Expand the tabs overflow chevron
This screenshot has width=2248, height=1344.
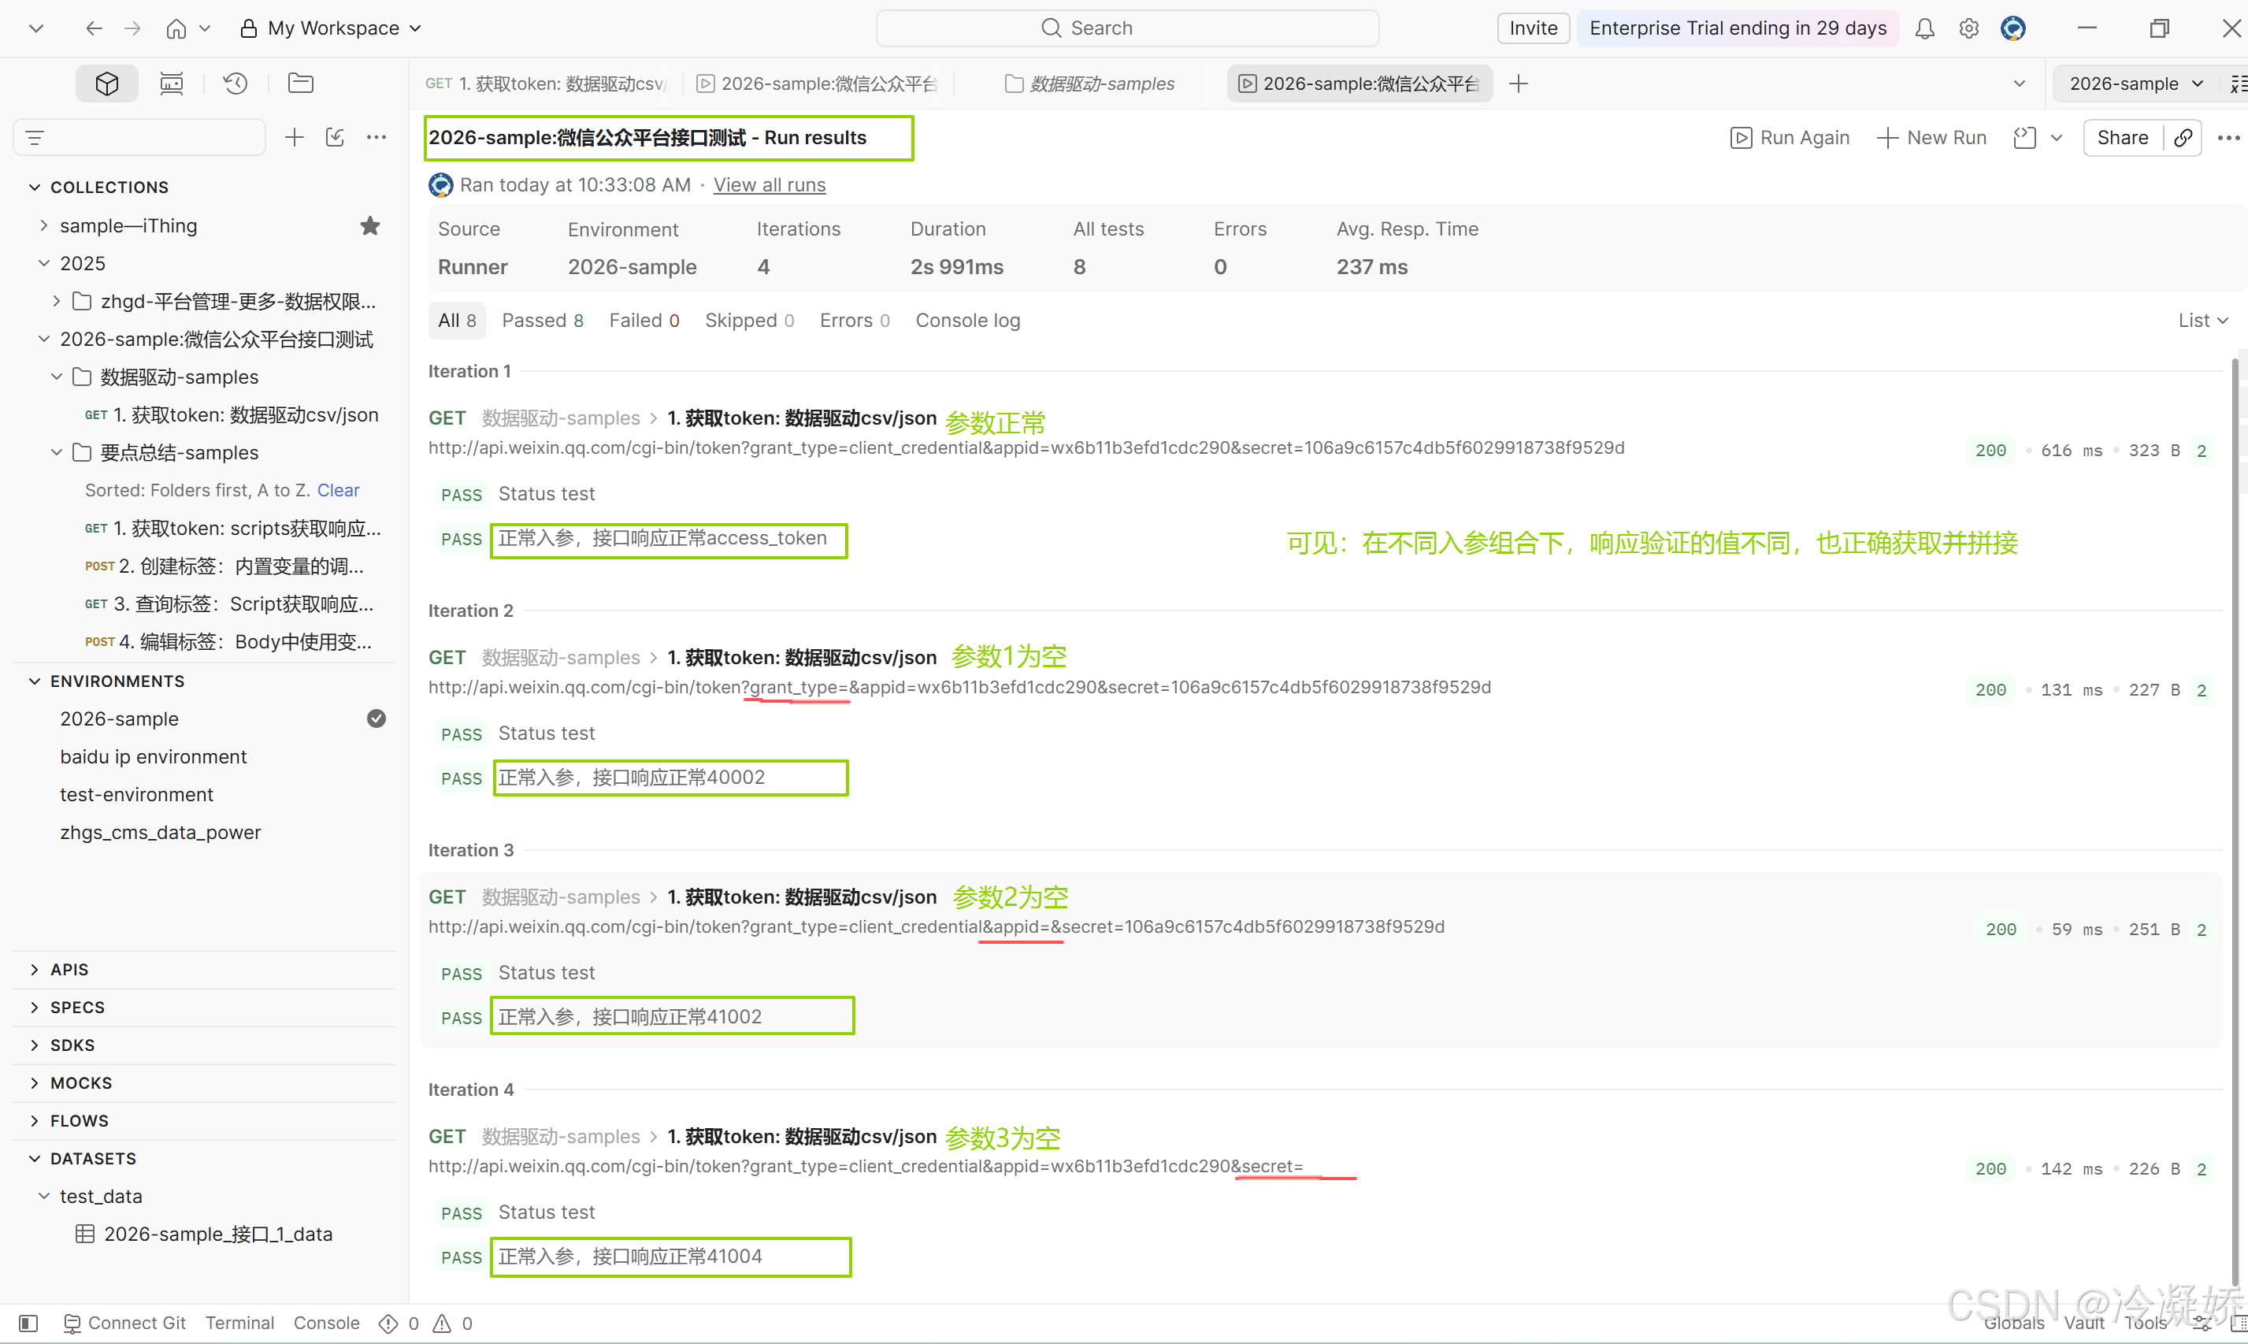(2019, 84)
